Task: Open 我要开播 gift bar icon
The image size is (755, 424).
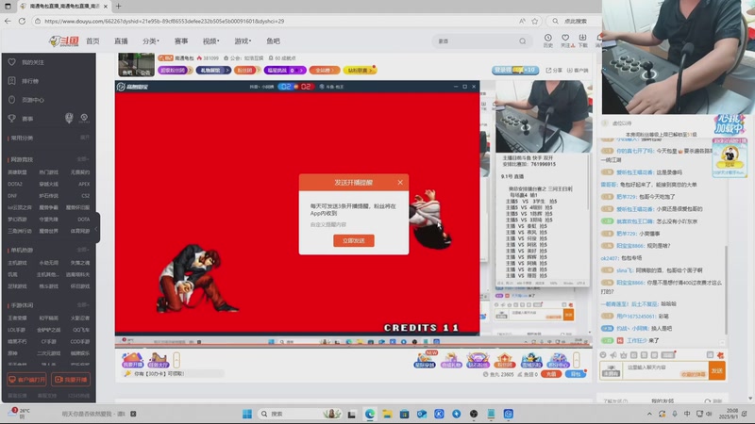Action: click(132, 360)
